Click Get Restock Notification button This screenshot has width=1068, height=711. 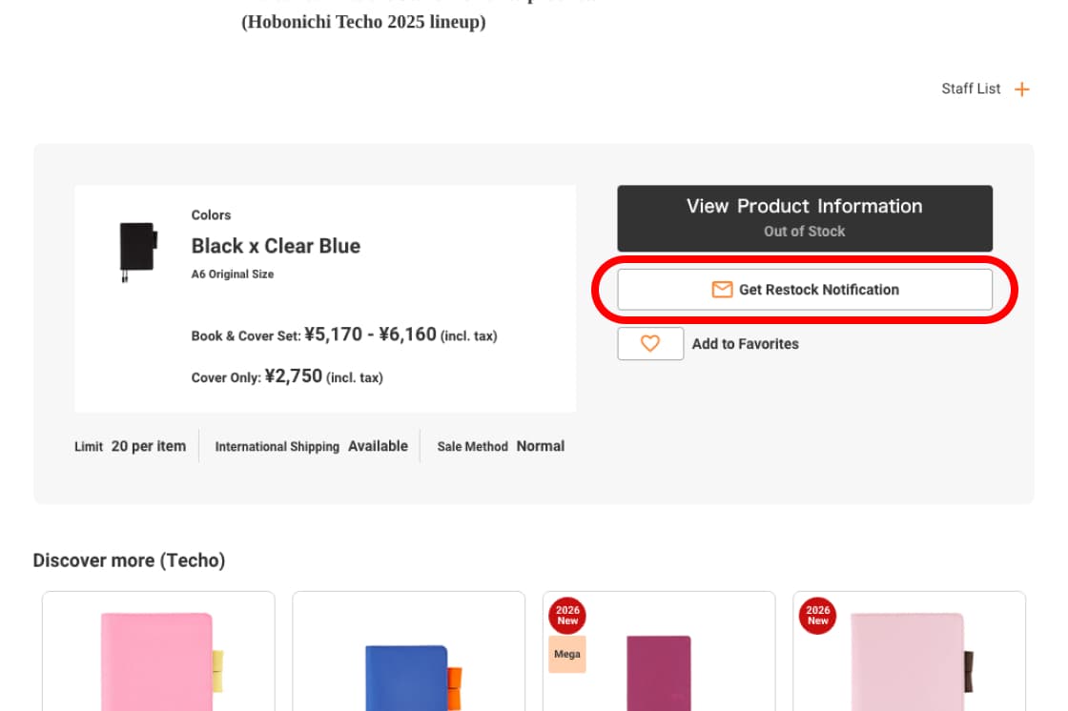pyautogui.click(x=805, y=290)
